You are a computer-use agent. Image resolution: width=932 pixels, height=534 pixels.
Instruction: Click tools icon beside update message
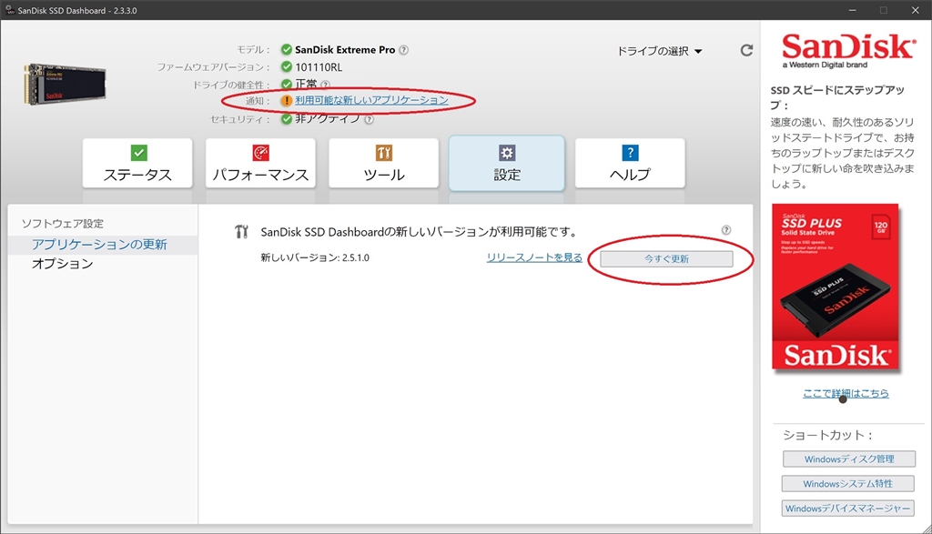click(240, 232)
